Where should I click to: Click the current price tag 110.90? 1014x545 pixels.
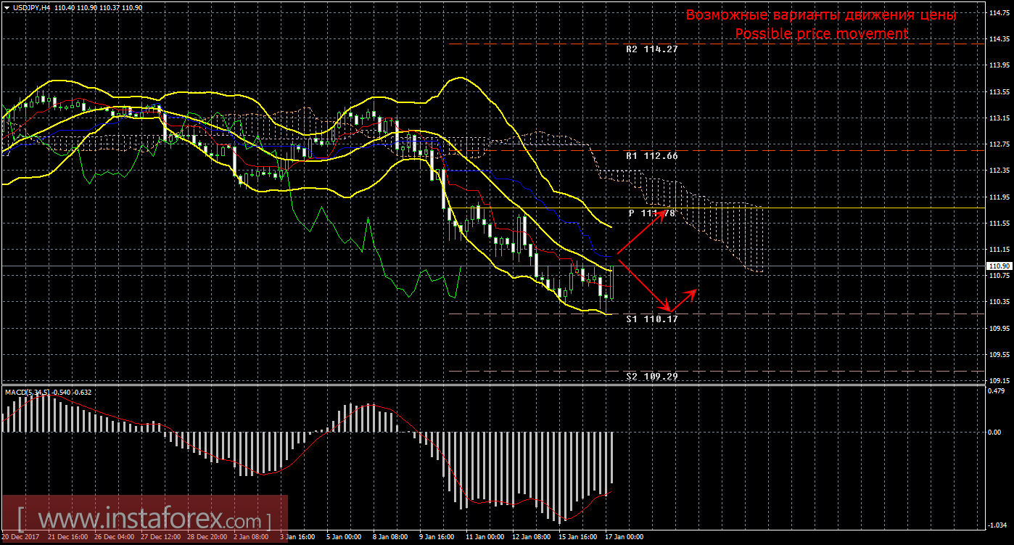(999, 266)
